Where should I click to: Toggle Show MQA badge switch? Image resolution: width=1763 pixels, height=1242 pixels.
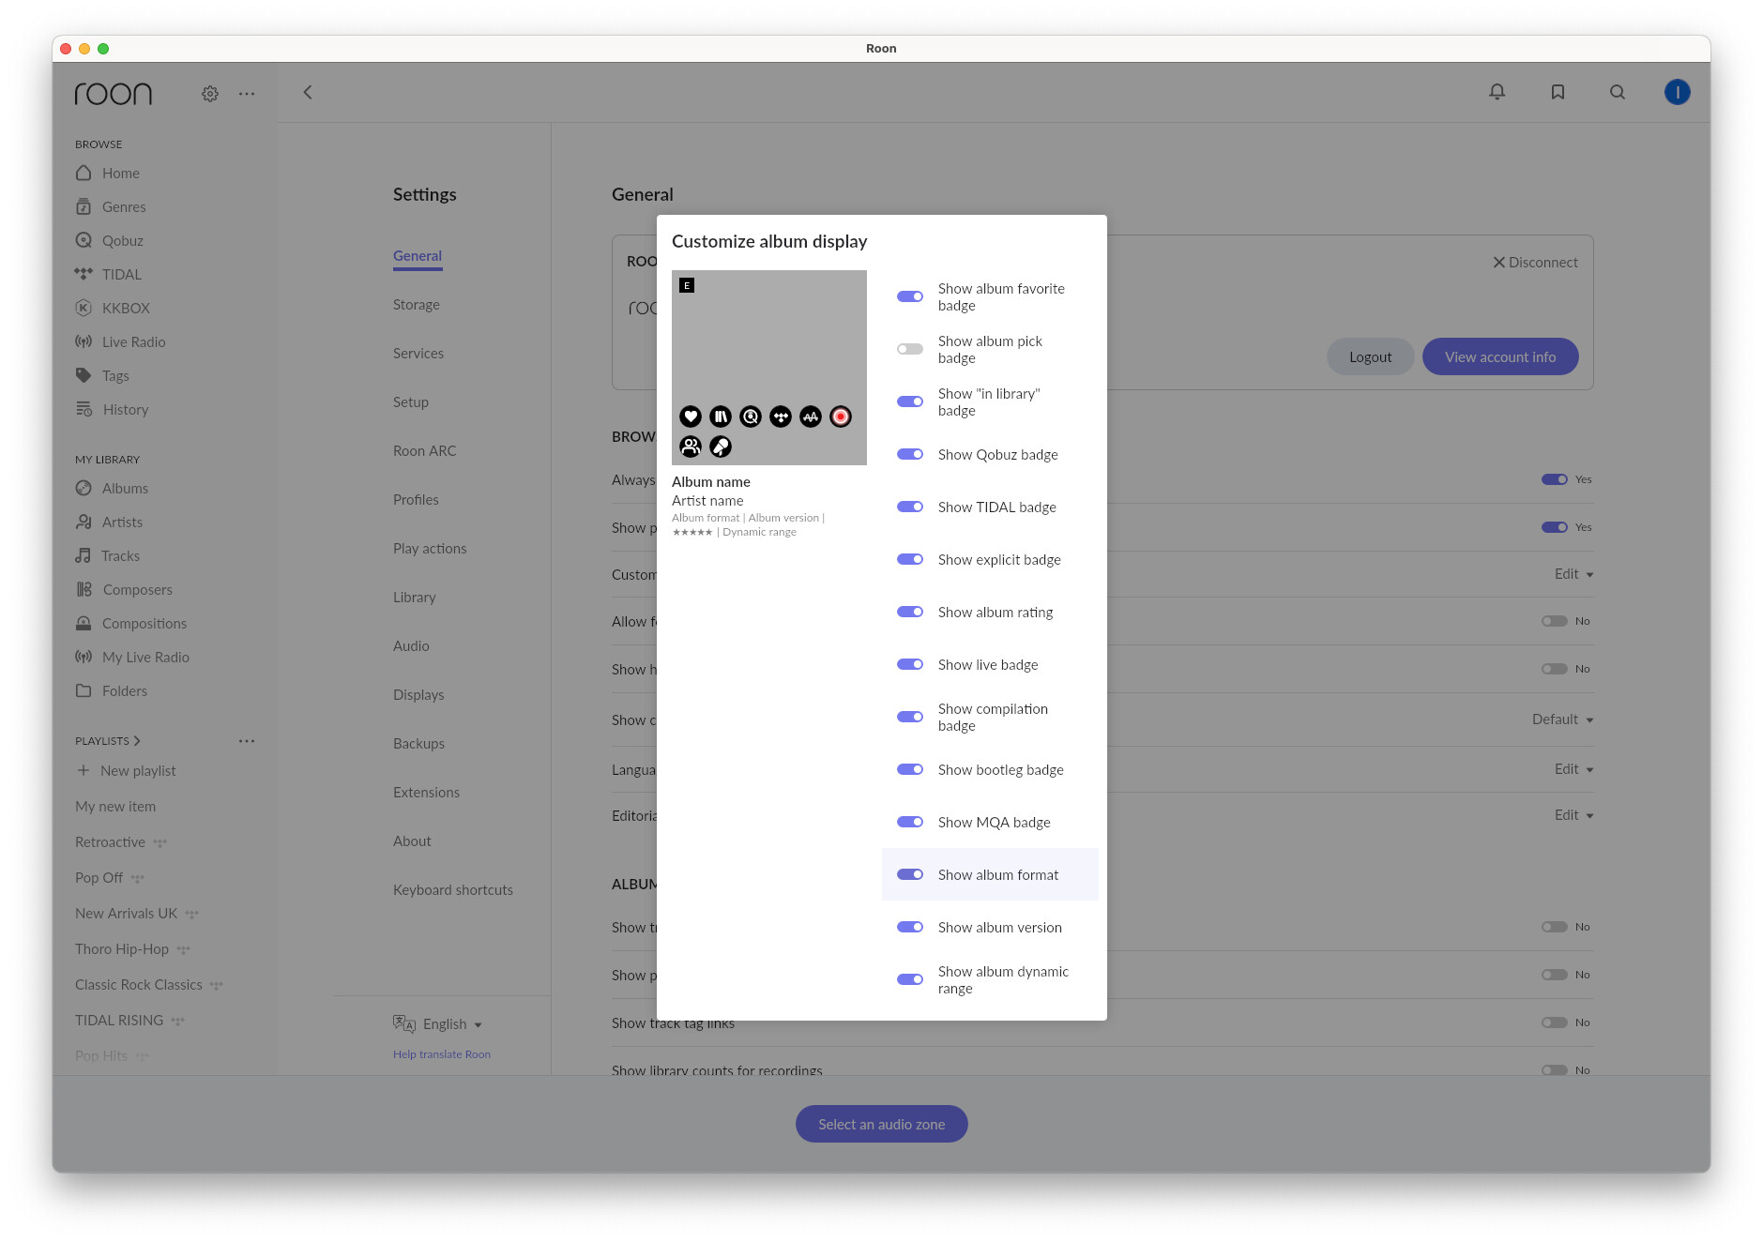click(910, 822)
